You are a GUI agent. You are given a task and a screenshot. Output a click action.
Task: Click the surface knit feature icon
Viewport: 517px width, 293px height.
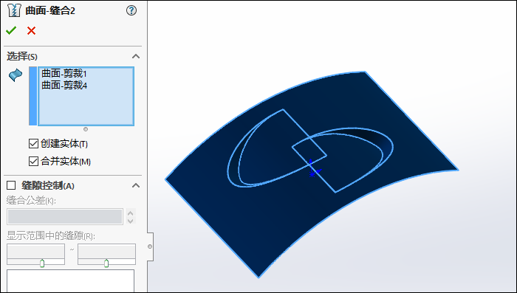click(14, 10)
